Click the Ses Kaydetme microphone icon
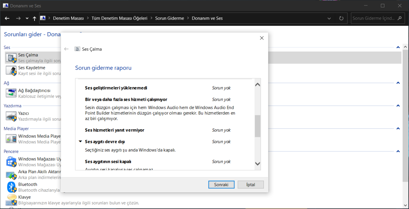Screen dimensions: 409x209 tap(11, 71)
